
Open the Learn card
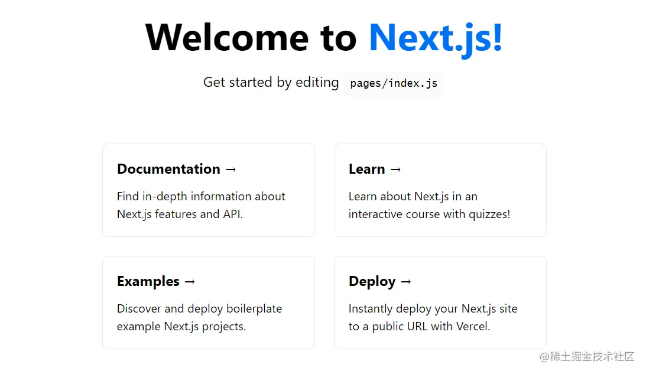(440, 190)
